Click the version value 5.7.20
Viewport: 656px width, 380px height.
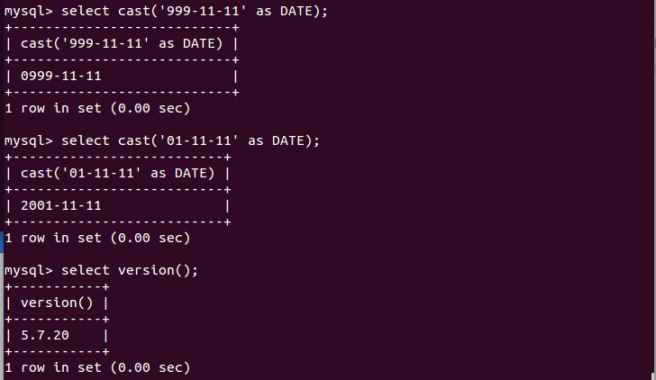(45, 335)
